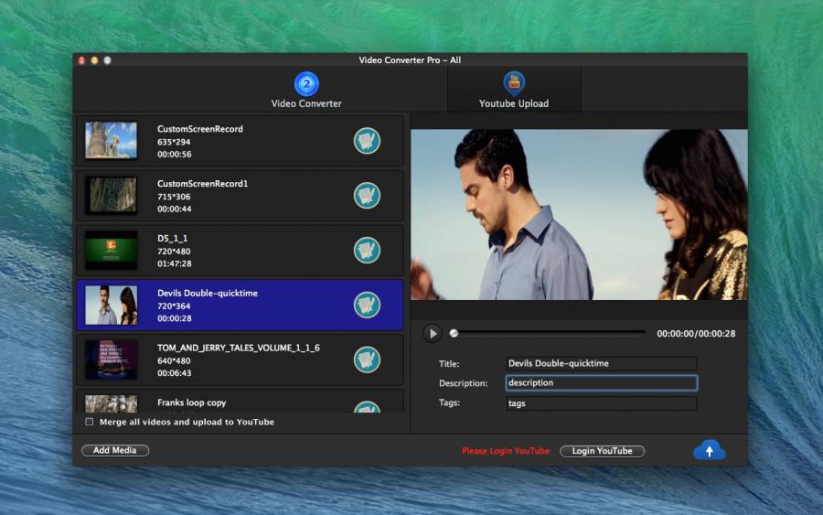
Task: Select the TOM_AND_JERRY_TALES thumbnail
Action: pos(111,359)
